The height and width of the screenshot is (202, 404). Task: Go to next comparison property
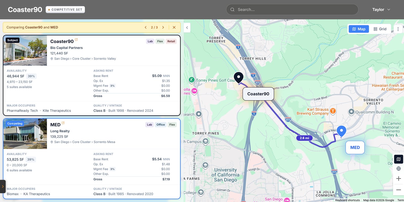pyautogui.click(x=163, y=27)
